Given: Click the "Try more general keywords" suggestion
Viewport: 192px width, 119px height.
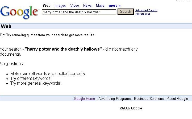Looking at the screenshot, I should [36, 83].
